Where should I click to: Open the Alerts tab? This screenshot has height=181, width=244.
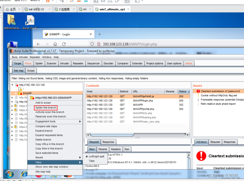click(189, 63)
